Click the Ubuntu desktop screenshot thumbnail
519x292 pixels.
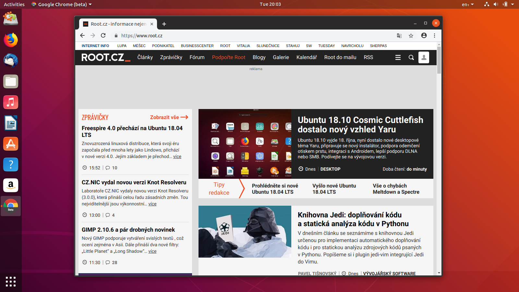click(x=245, y=144)
